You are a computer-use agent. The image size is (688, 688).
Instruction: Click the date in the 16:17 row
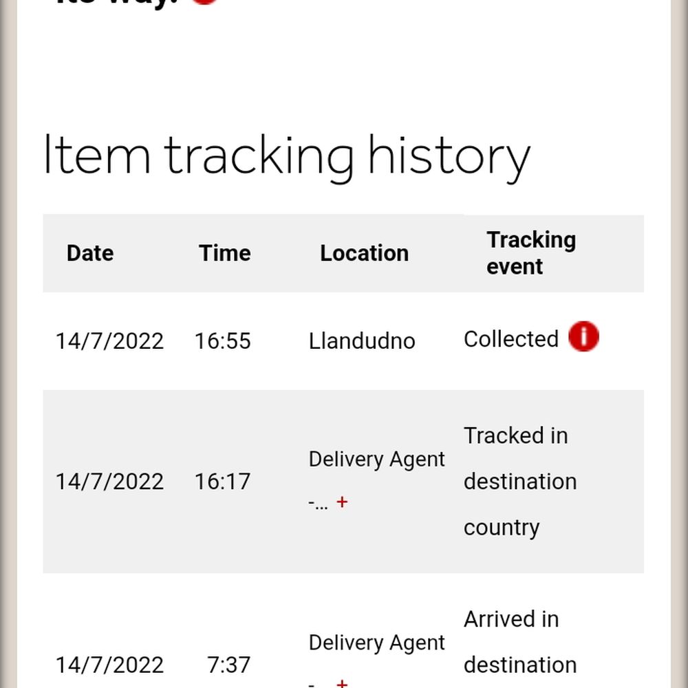coord(109,482)
